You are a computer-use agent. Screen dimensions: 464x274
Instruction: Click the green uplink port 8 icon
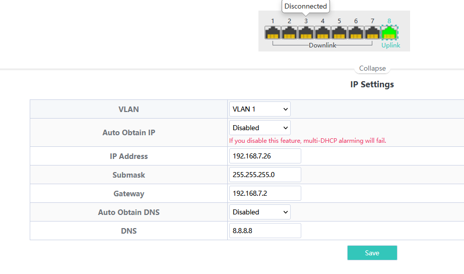tap(389, 33)
